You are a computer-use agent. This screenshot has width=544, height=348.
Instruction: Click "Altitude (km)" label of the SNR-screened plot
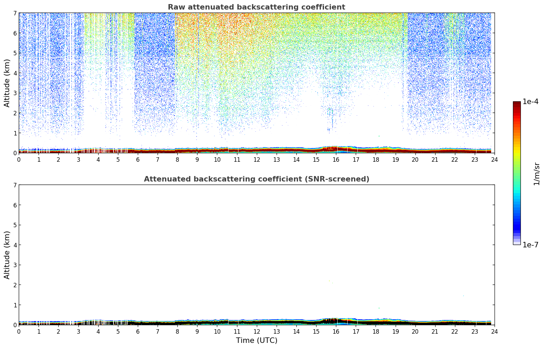click(7, 255)
